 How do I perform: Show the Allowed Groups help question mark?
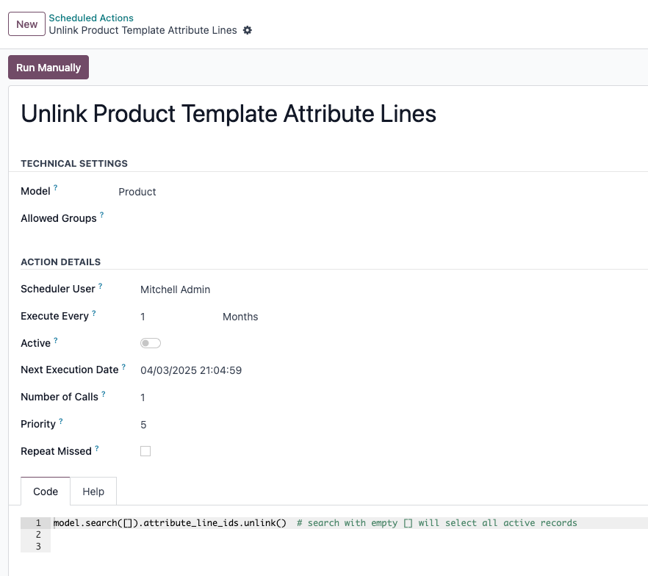tap(101, 215)
